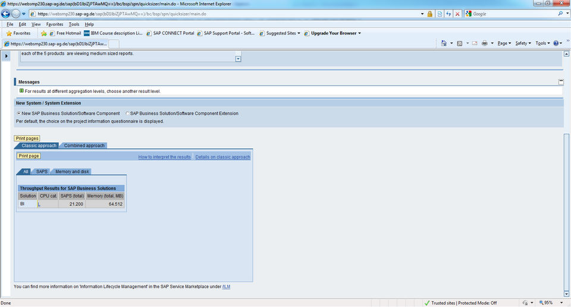Open SAP Support Portal favorite
The height and width of the screenshot is (307, 571).
[226, 33]
